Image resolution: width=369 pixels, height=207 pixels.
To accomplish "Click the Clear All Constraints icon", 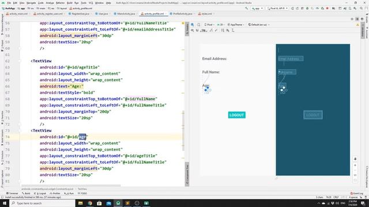I will click(x=211, y=30).
